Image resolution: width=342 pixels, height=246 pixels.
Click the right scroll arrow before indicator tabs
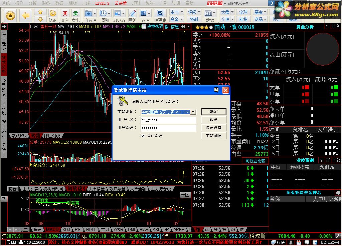pyautogui.click(x=16, y=230)
